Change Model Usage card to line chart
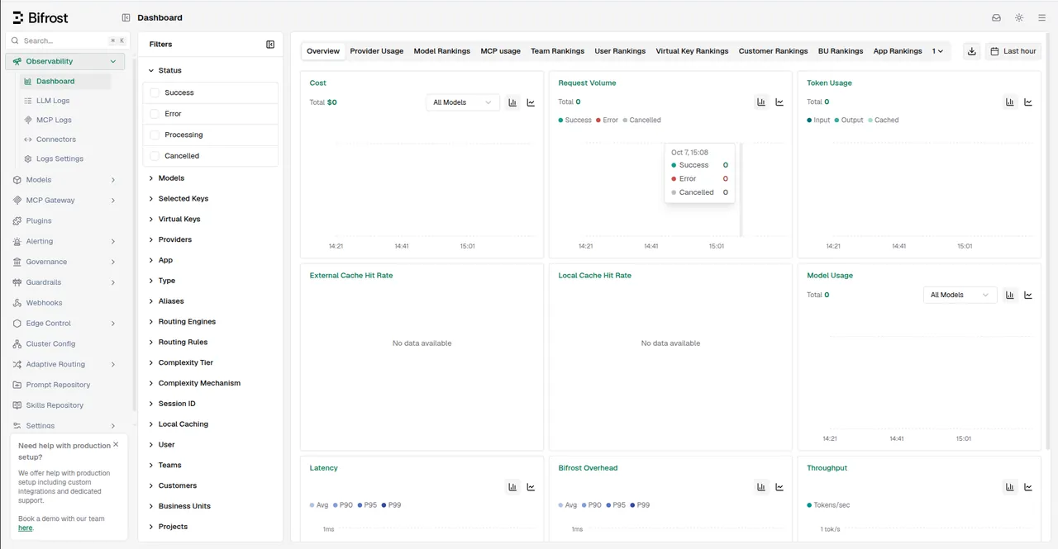 [1028, 295]
